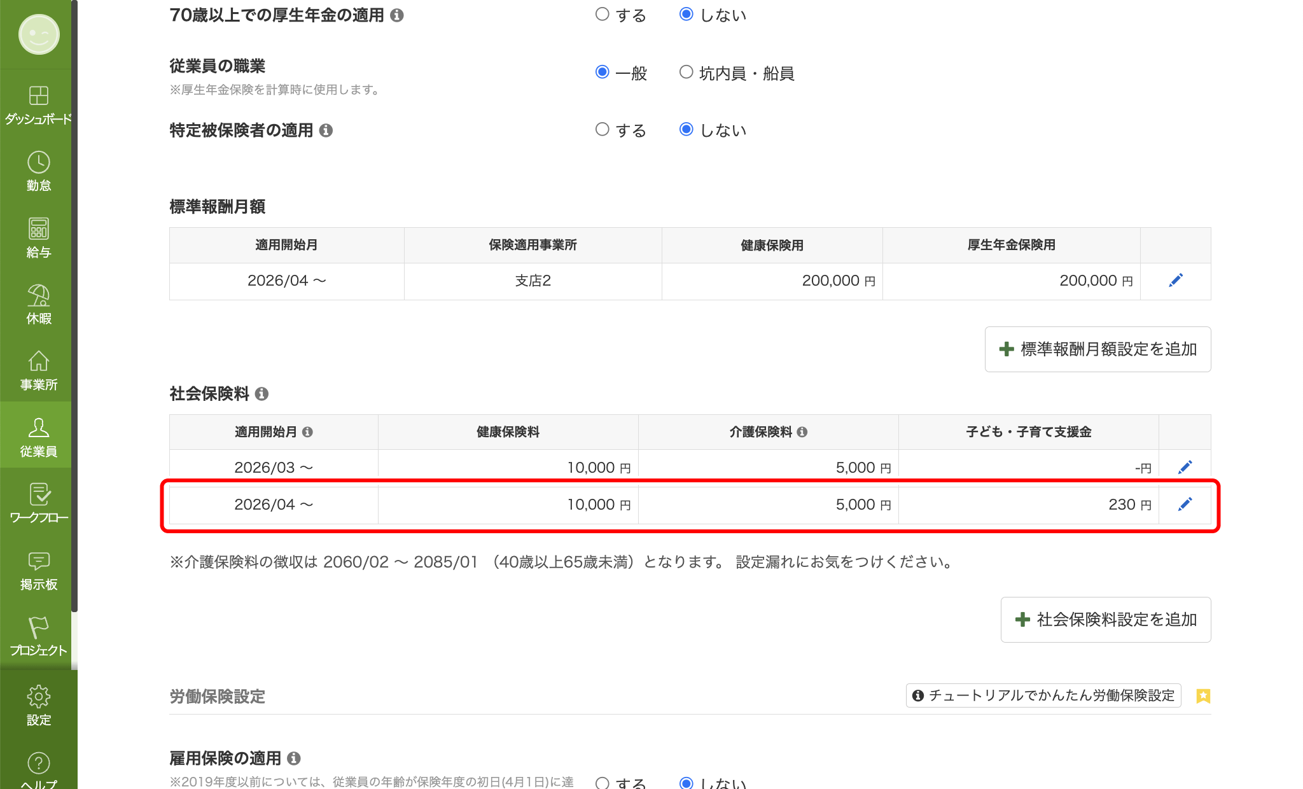Screen dimensions: 1303x789
Task: Click info icon beside 介護保険料 column header
Action: 802,432
